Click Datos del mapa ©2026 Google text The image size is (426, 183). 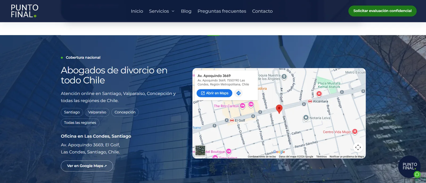296,157
